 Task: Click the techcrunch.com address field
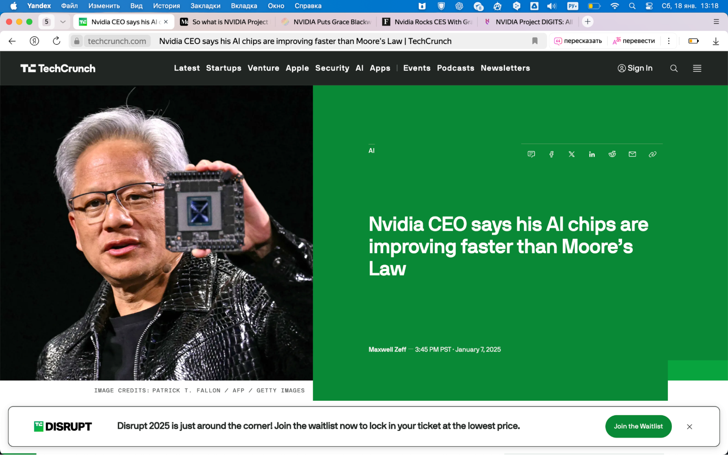coord(117,41)
